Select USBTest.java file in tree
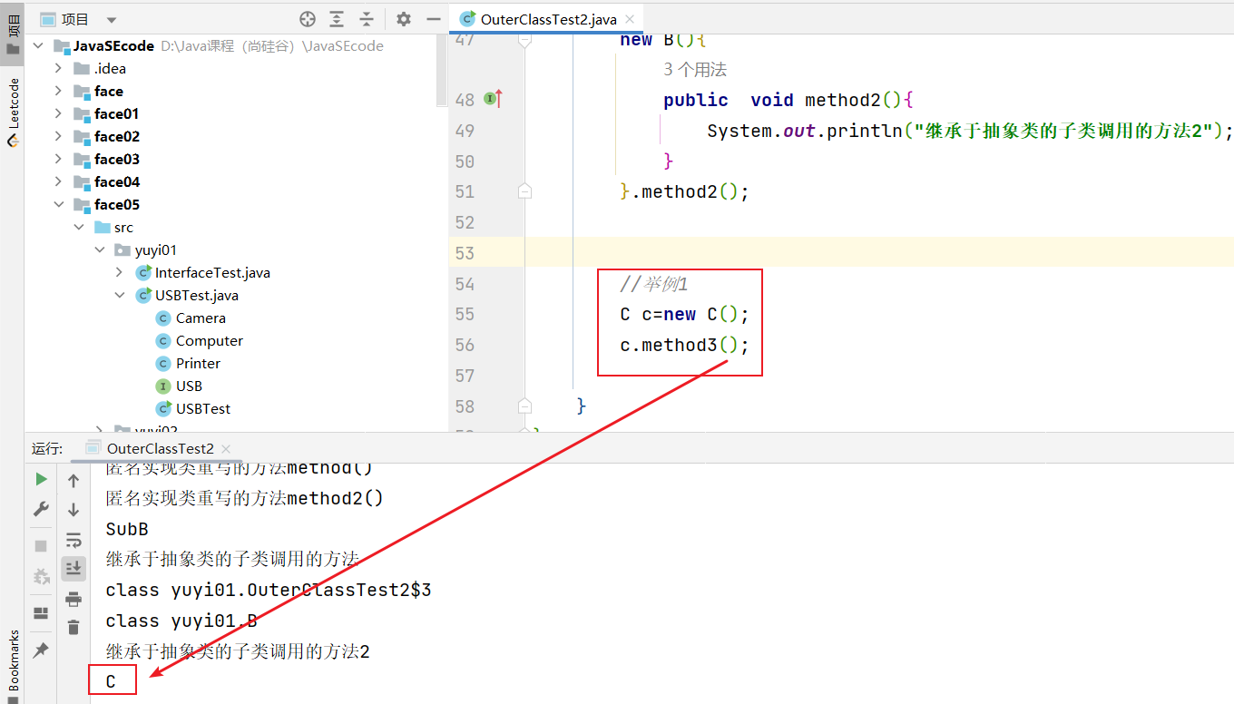Screen dimensions: 1234x704 tap(197, 295)
